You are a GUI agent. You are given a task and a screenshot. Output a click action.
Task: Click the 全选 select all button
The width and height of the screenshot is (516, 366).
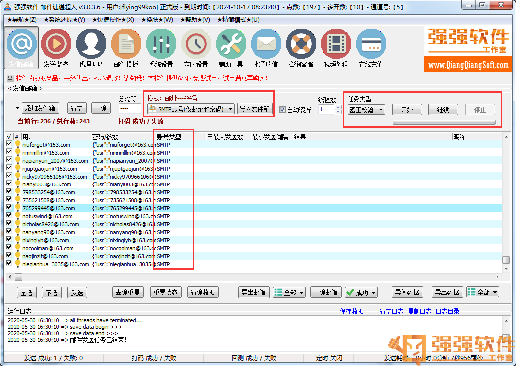pos(27,292)
